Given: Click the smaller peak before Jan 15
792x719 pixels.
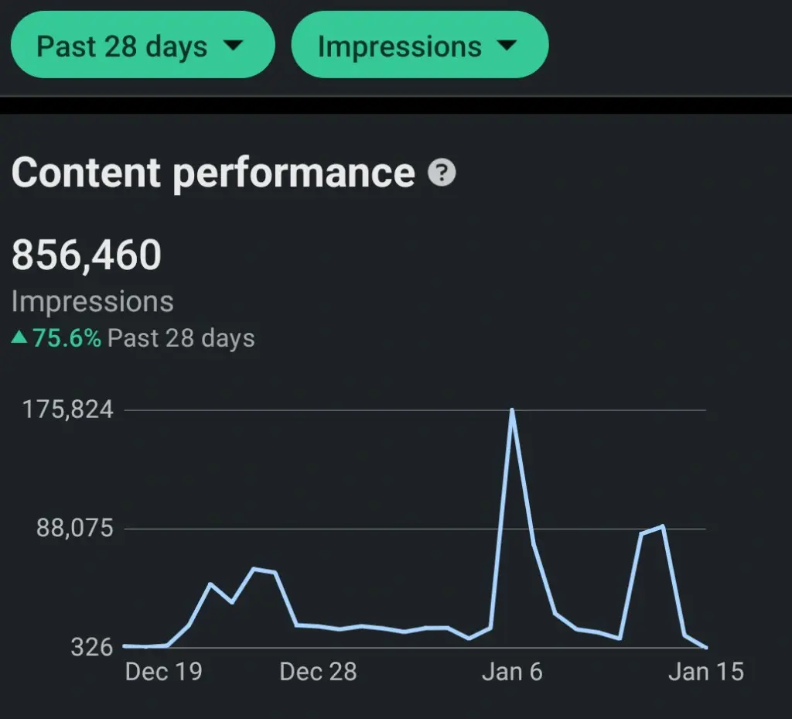Looking at the screenshot, I should click(x=664, y=526).
